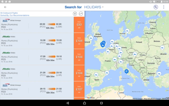The width and height of the screenshot is (169, 106).
Task: Select £104 price for 17:20 Alitalia flight
Action: (79, 57)
